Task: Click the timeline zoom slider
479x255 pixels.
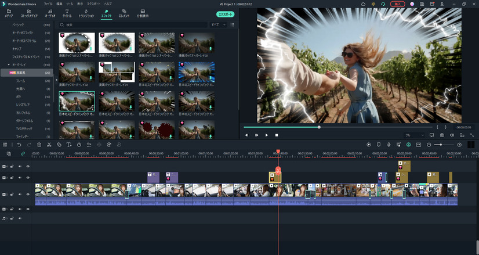Action: (x=442, y=145)
